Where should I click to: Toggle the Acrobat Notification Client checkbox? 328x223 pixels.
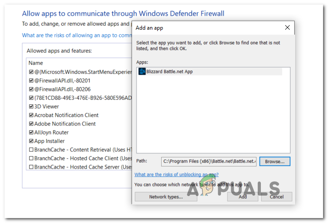(x=31, y=115)
